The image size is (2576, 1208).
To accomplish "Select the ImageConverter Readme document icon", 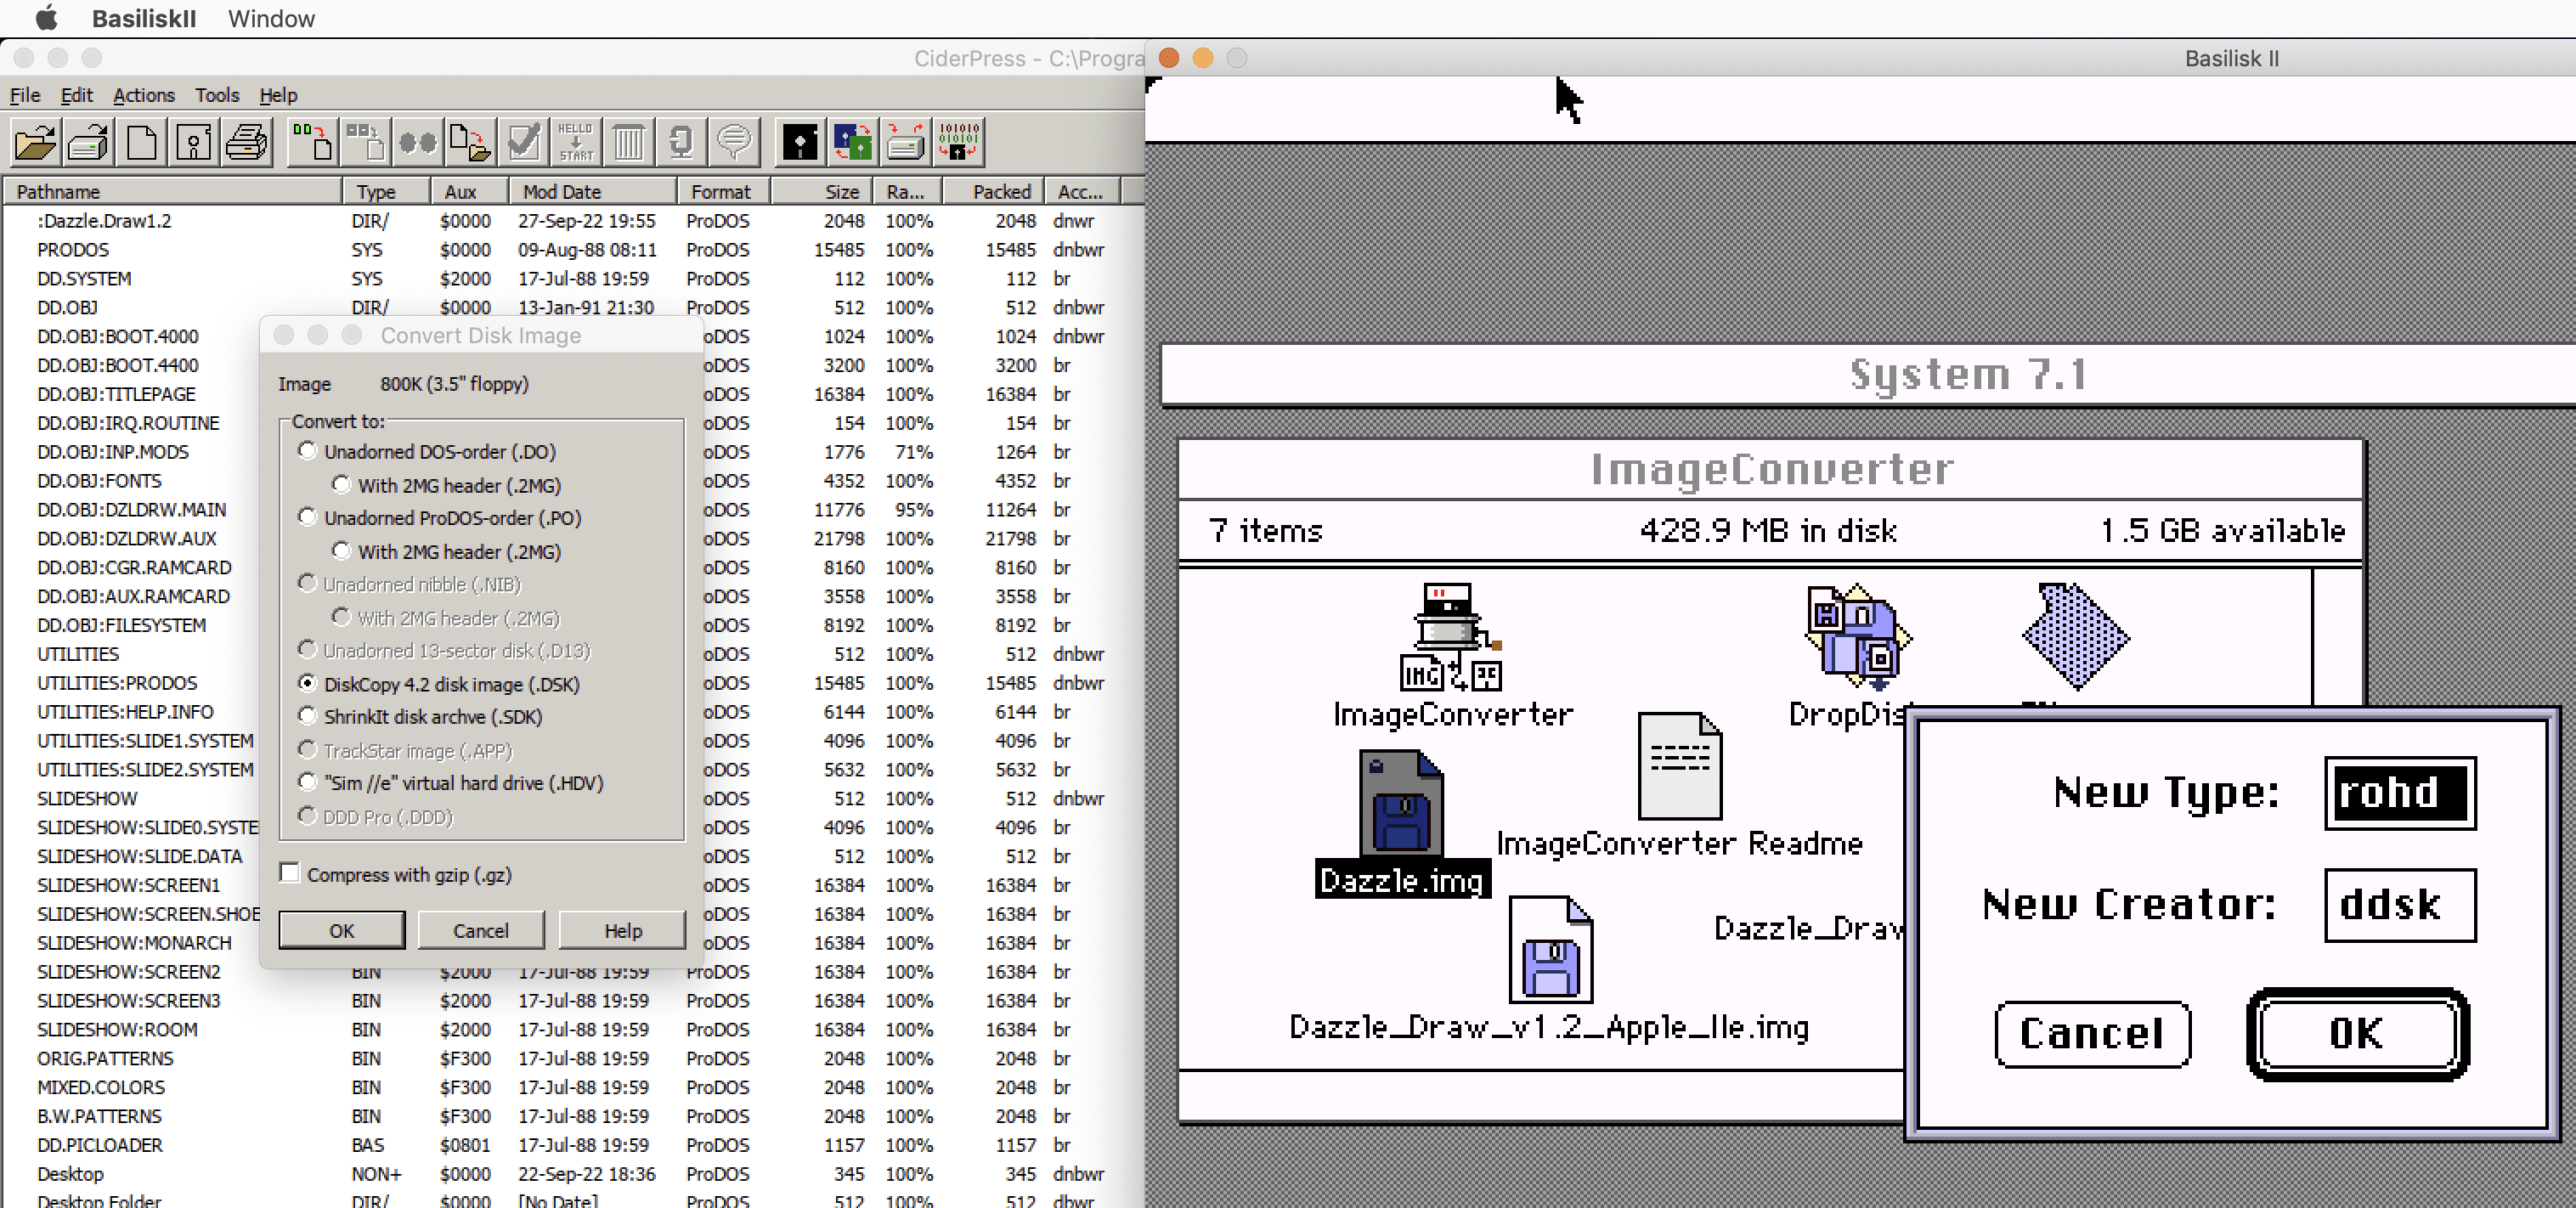I will pos(1679,766).
